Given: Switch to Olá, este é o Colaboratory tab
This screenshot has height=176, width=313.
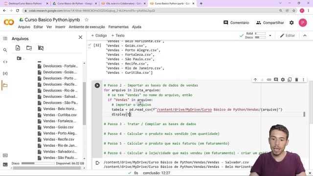Looking at the screenshot, I should (124, 3).
